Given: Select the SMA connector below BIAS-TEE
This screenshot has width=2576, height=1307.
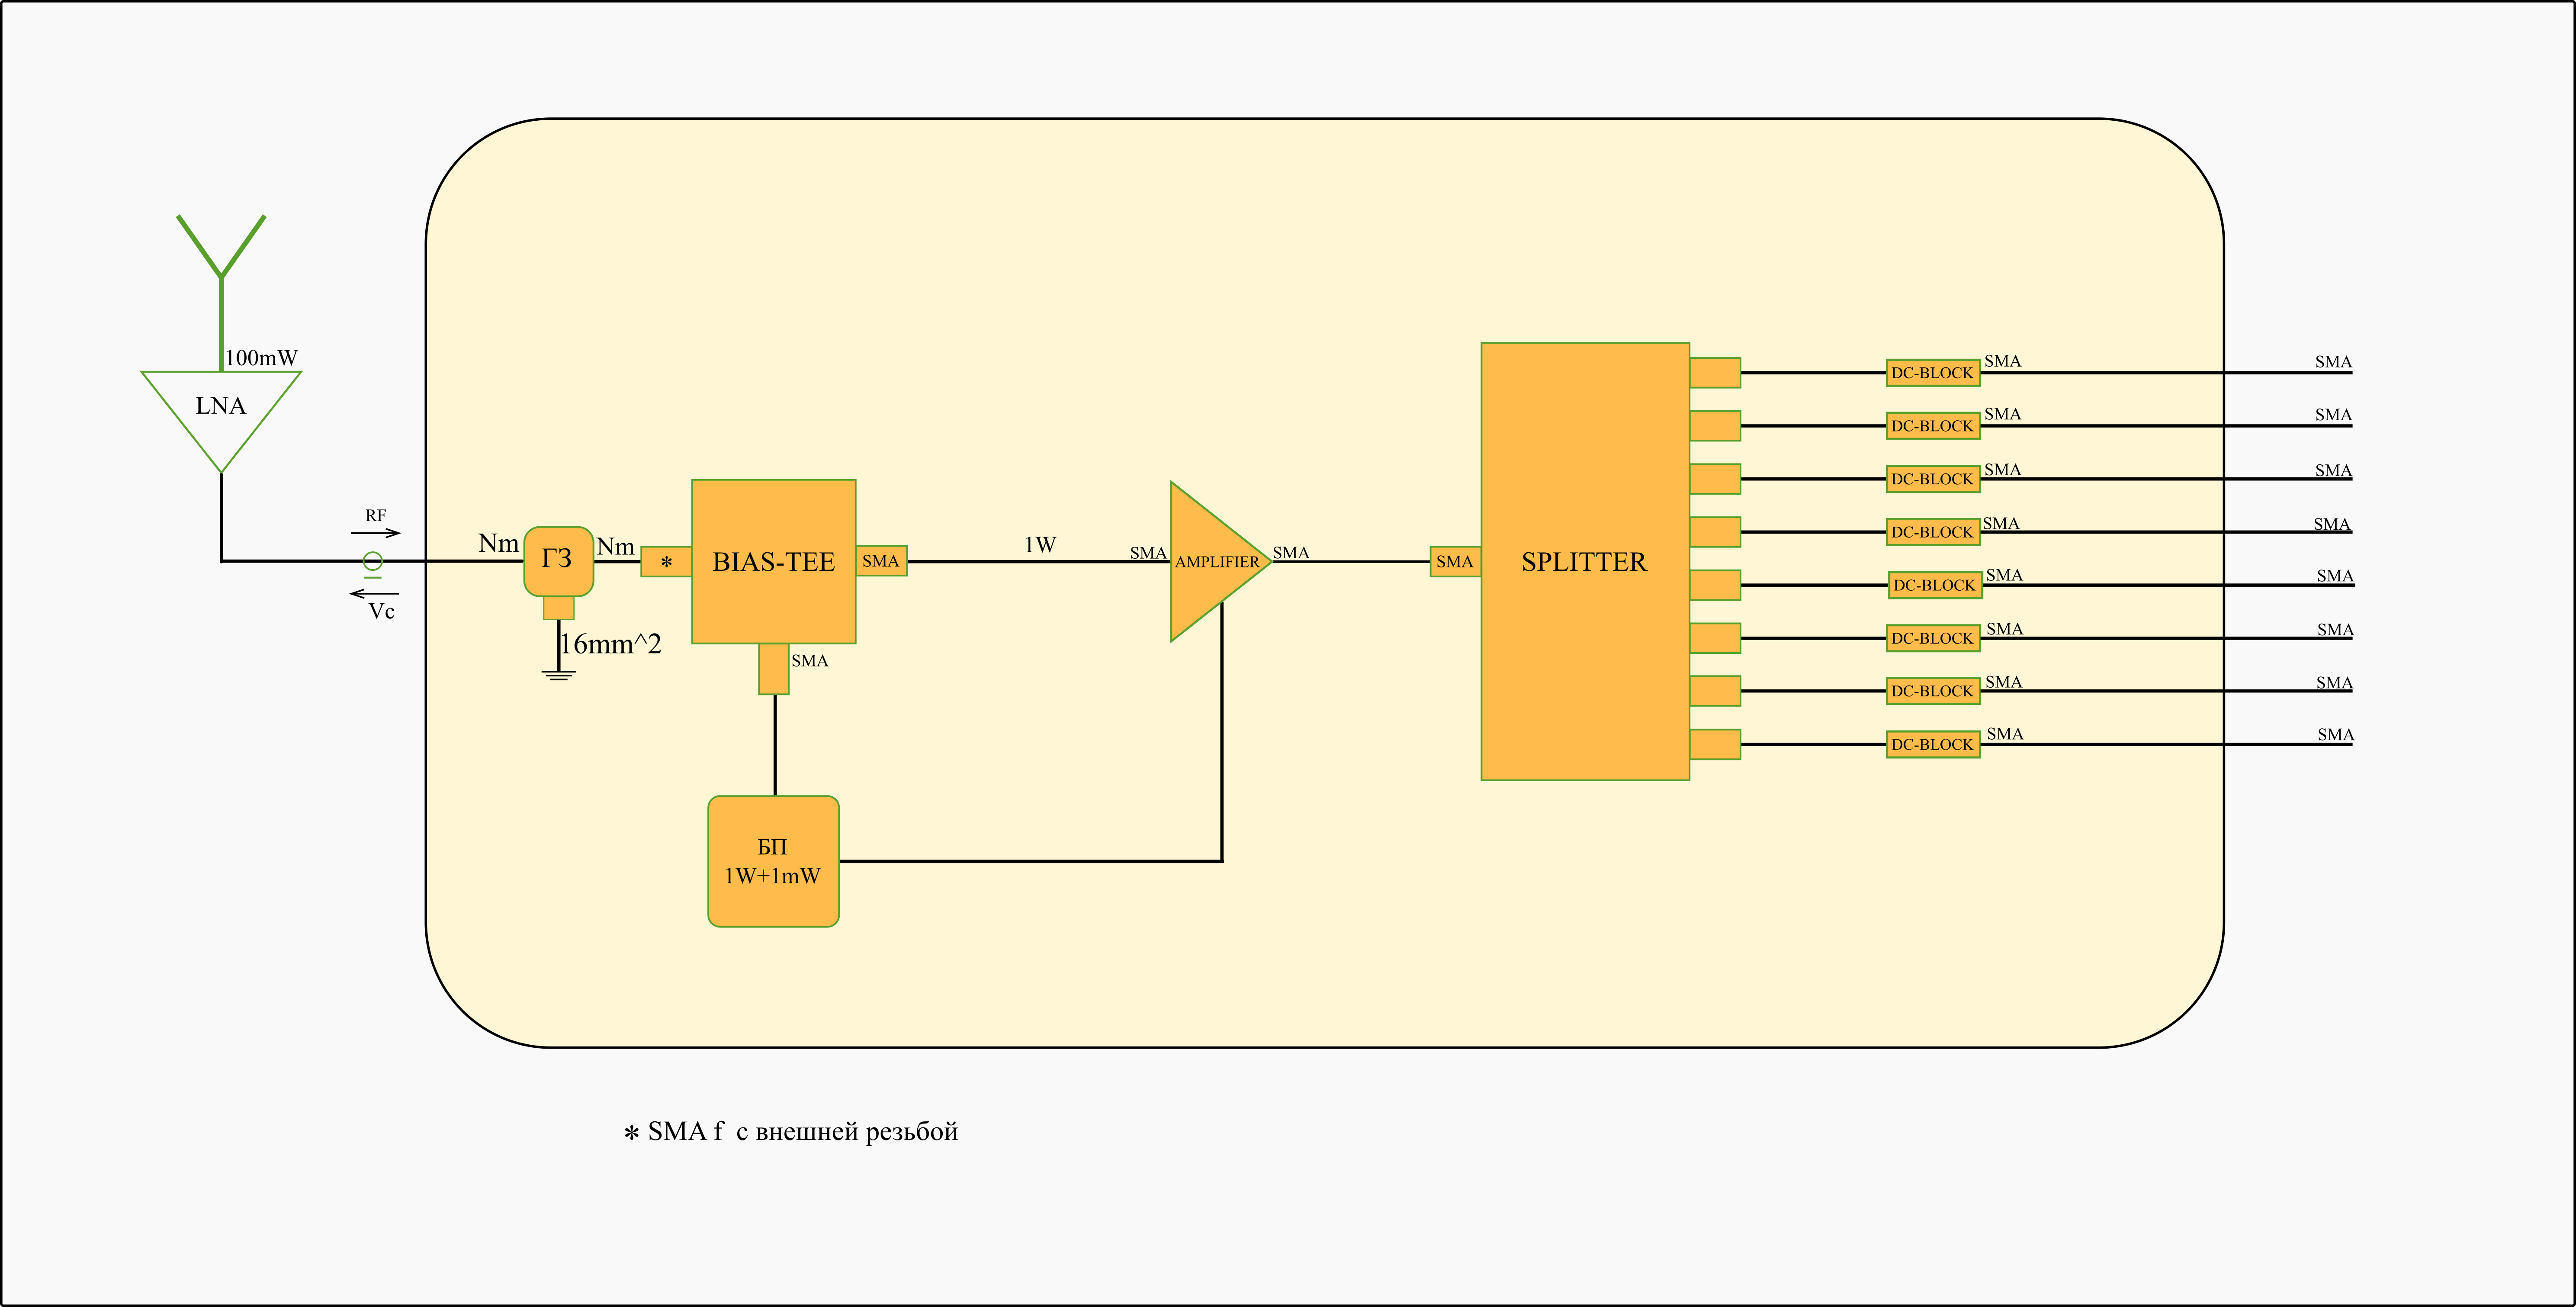Looking at the screenshot, I should [x=773, y=669].
